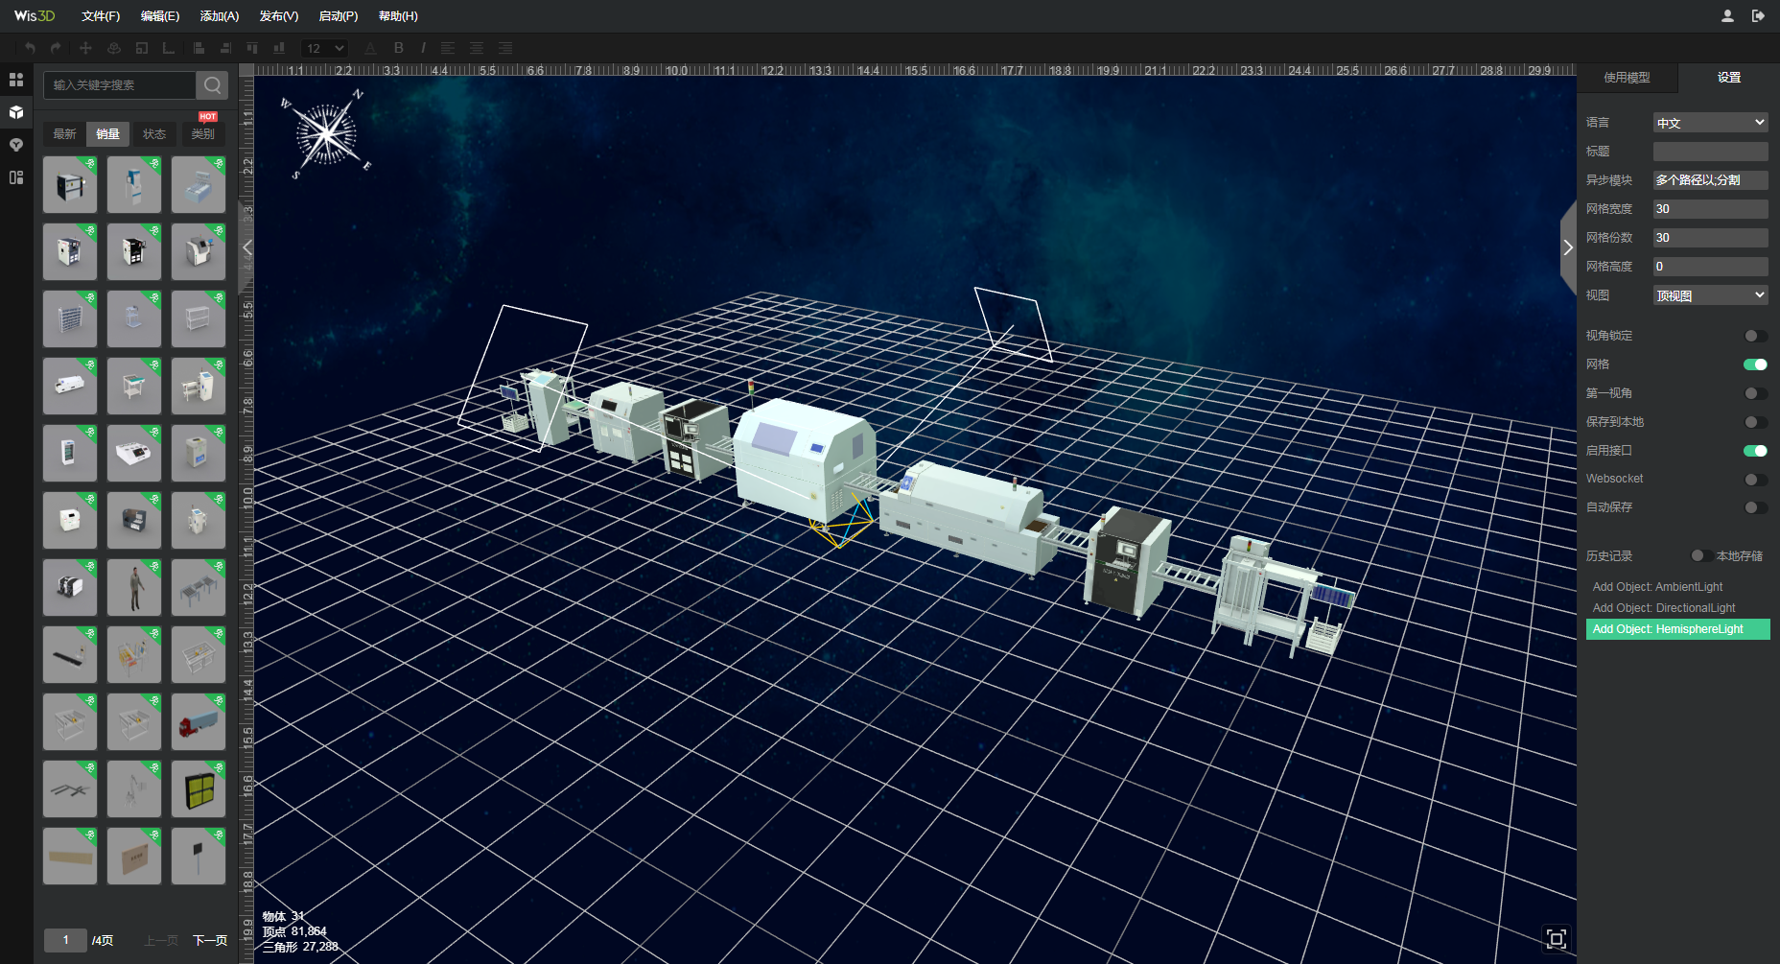The image size is (1780, 964).
Task: Align selected objects to bottom edge
Action: pyautogui.click(x=279, y=48)
